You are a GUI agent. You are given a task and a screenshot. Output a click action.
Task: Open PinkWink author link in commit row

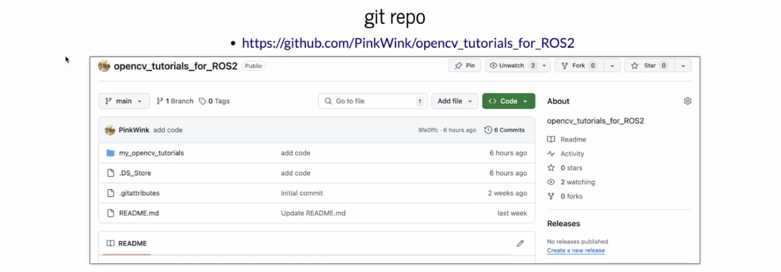134,130
